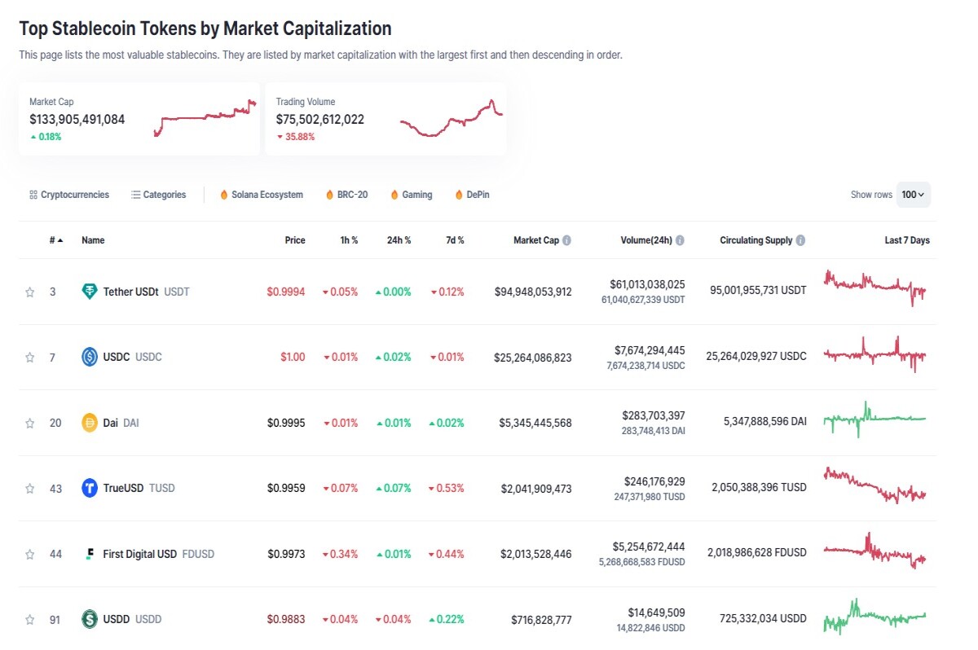
Task: Click the Volume(24h) info icon
Action: tap(680, 240)
